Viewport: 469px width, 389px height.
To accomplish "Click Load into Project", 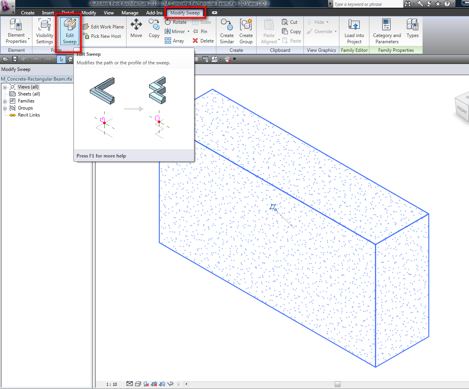I will pyautogui.click(x=354, y=31).
